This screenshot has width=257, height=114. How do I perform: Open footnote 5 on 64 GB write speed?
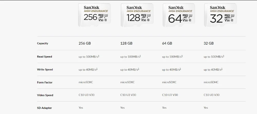tap(180, 69)
